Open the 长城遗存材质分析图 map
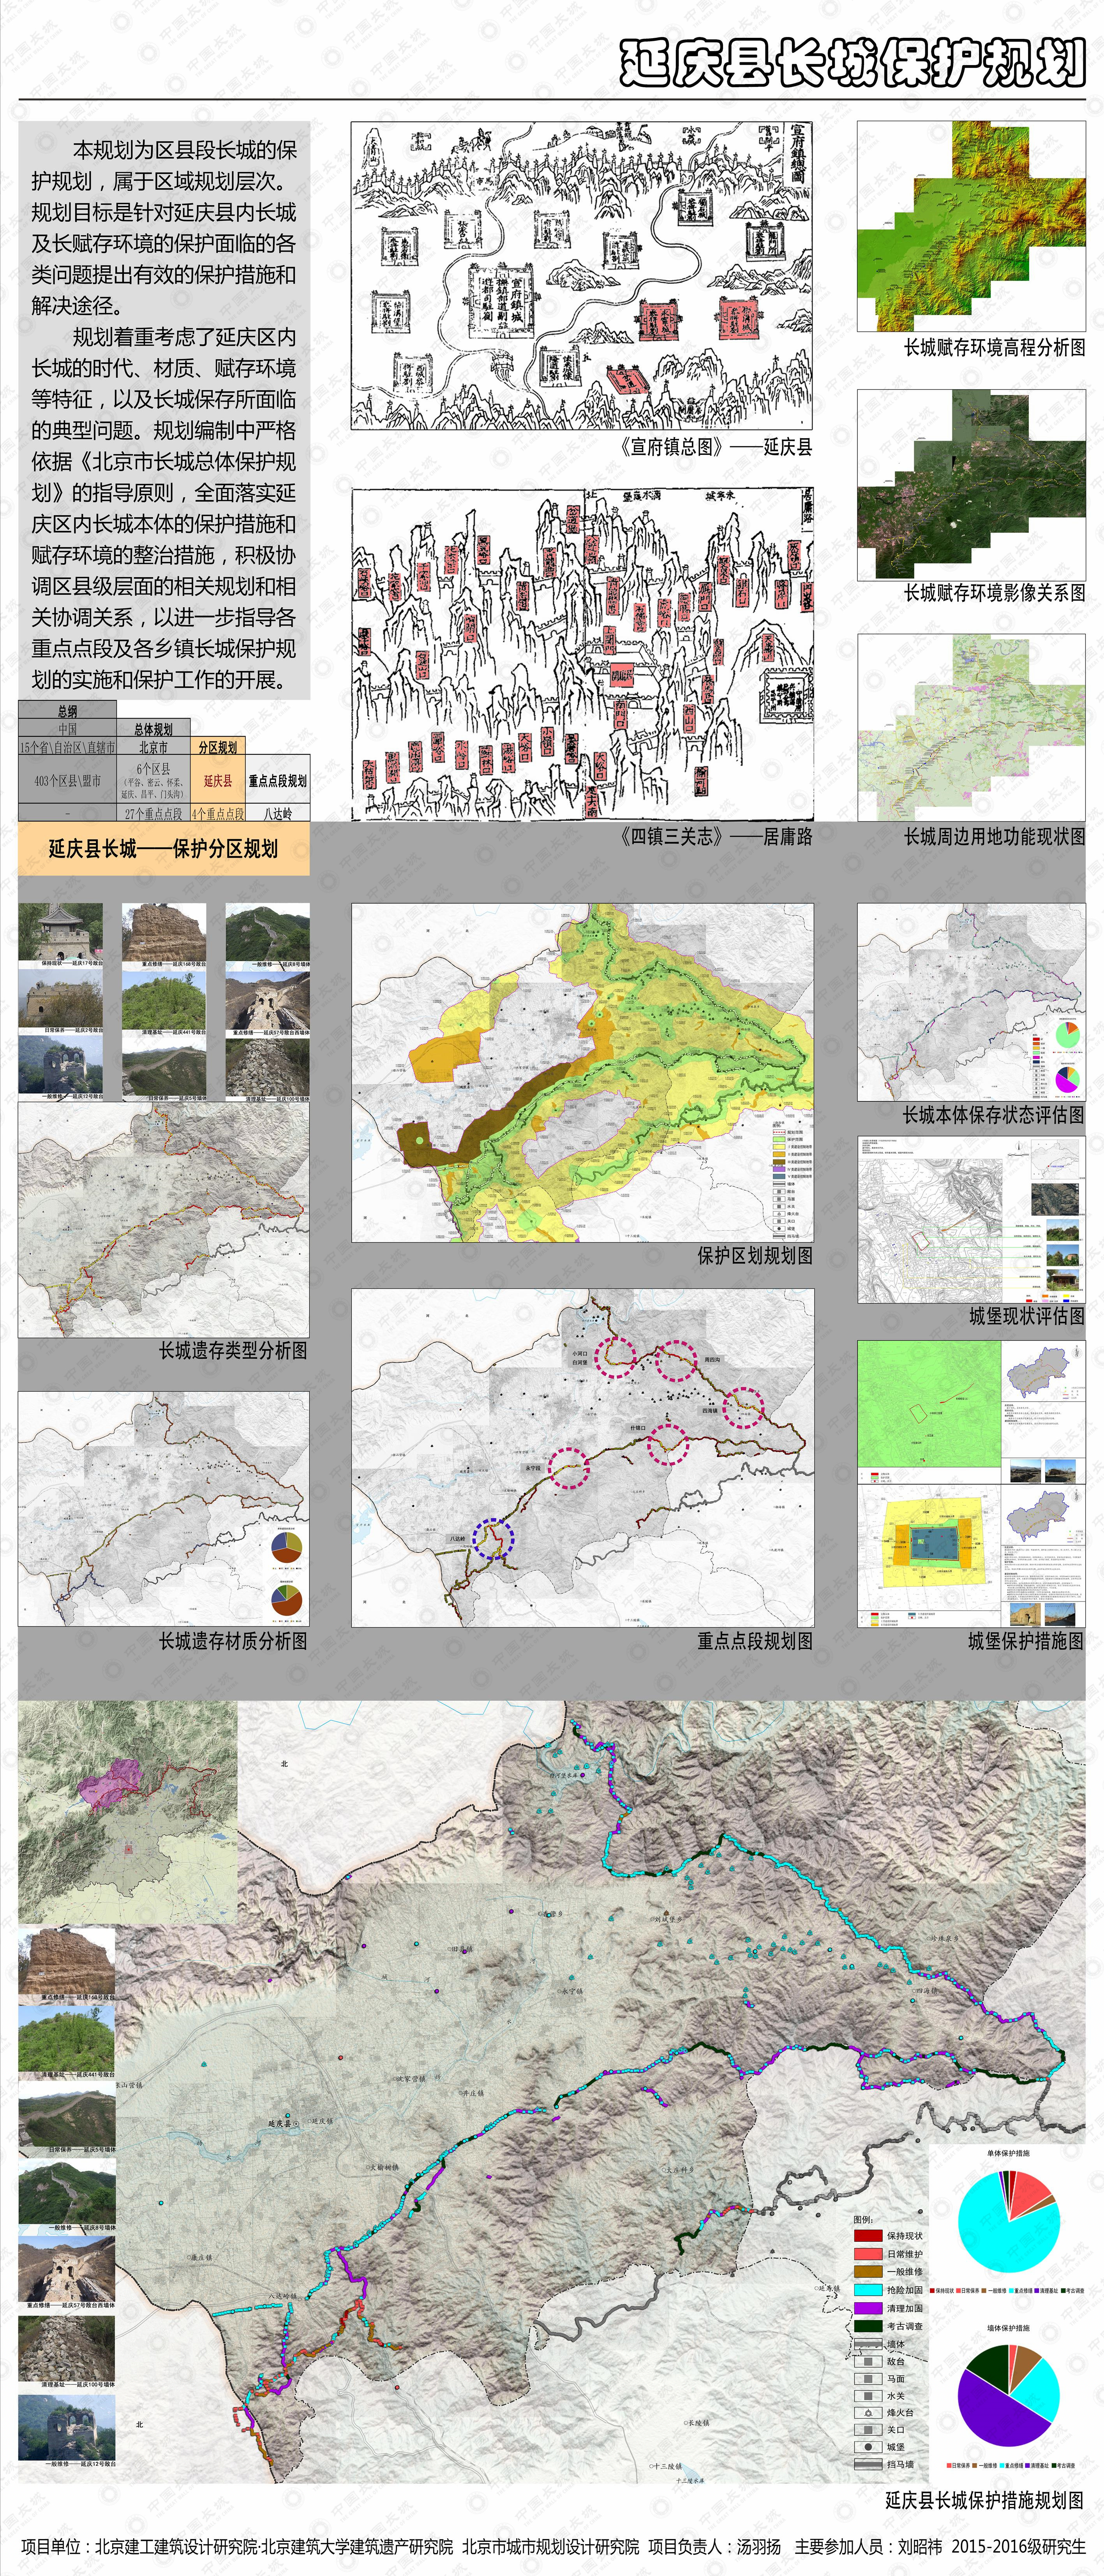The width and height of the screenshot is (1104, 2576). (x=163, y=1509)
